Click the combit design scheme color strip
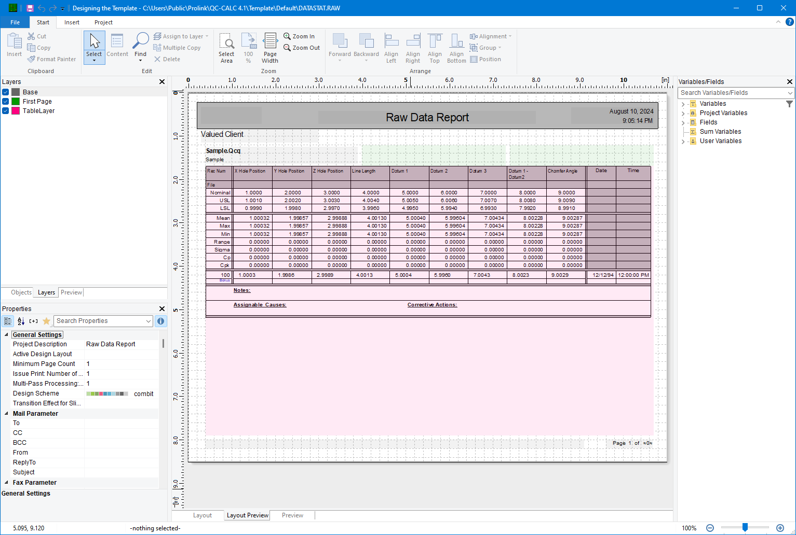Image resolution: width=796 pixels, height=535 pixels. pos(107,393)
